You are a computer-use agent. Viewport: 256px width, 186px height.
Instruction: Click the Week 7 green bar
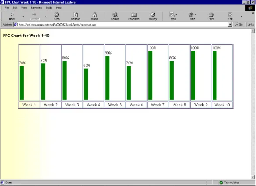[x=150, y=75]
